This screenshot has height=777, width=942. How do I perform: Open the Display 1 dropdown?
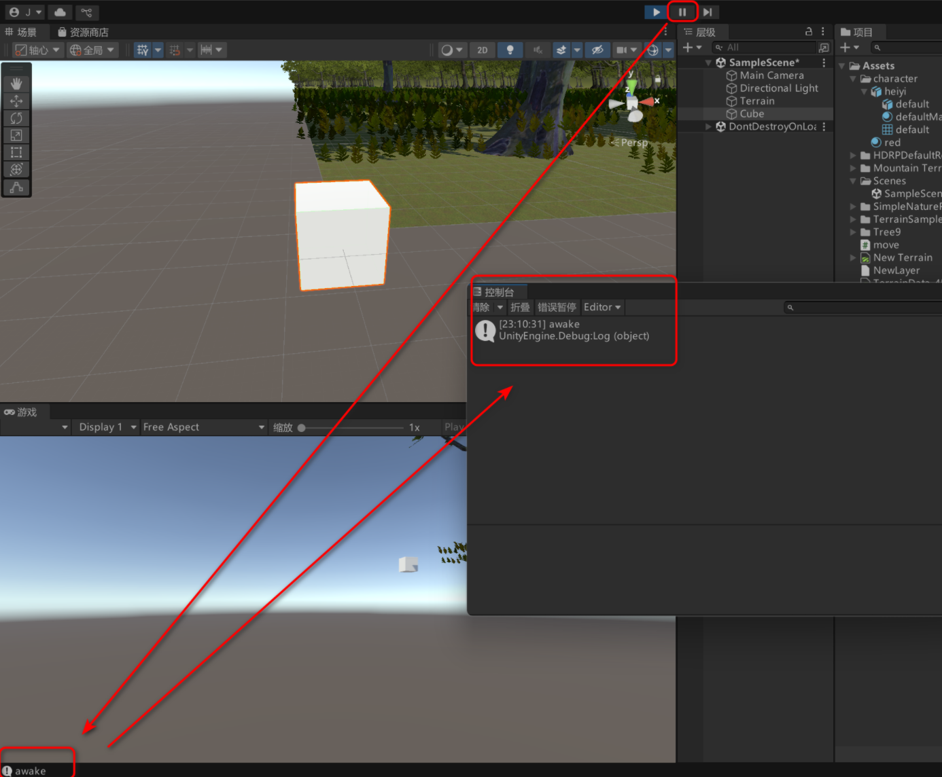107,427
